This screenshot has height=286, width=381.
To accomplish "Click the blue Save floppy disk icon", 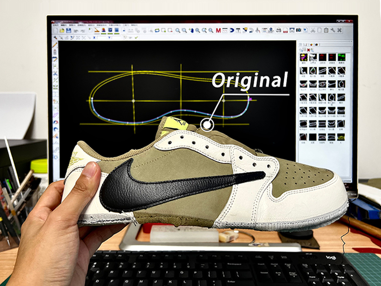I will (69, 30).
